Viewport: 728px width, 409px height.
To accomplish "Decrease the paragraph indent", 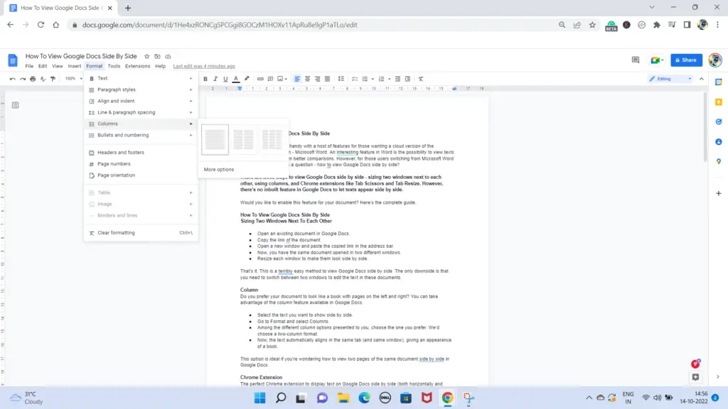I will coord(397,79).
